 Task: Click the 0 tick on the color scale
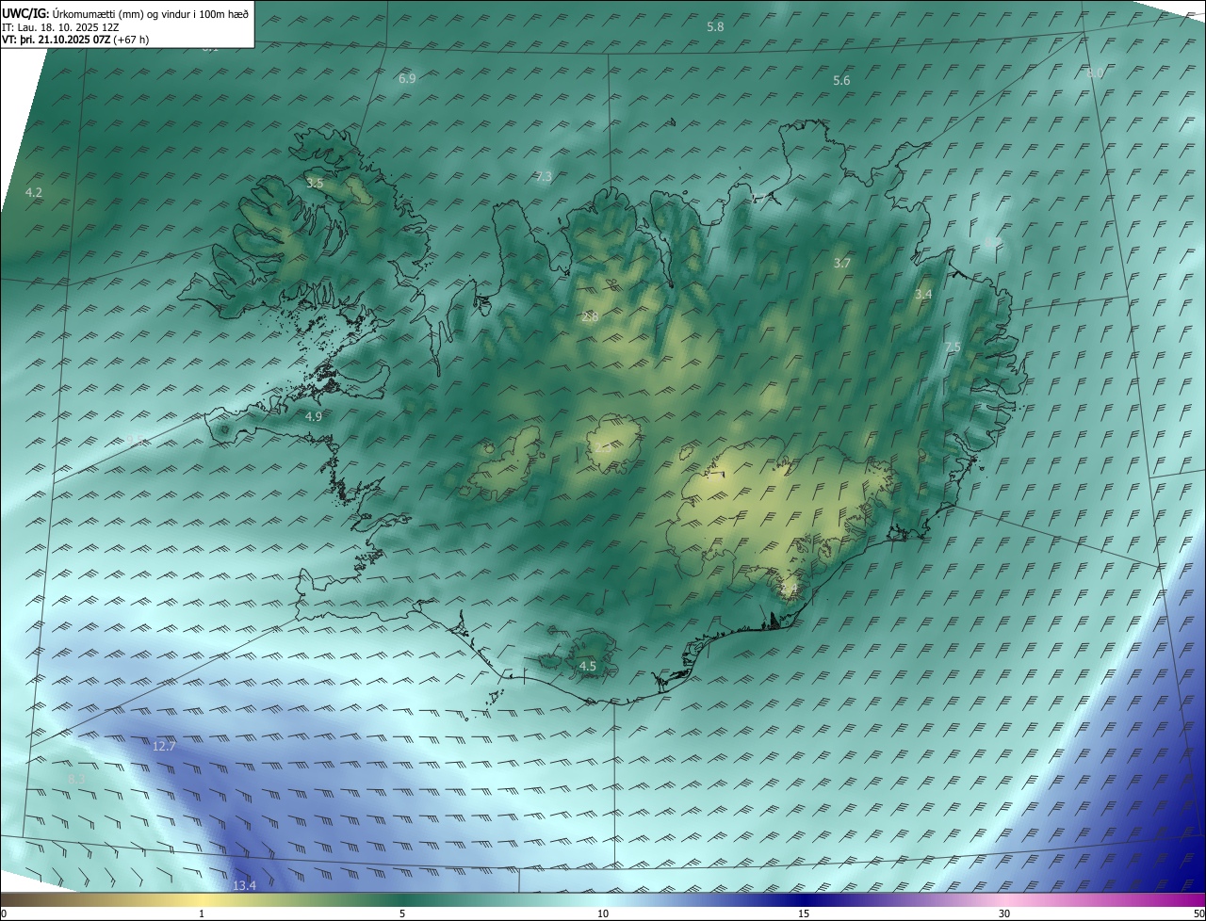(x=4, y=913)
